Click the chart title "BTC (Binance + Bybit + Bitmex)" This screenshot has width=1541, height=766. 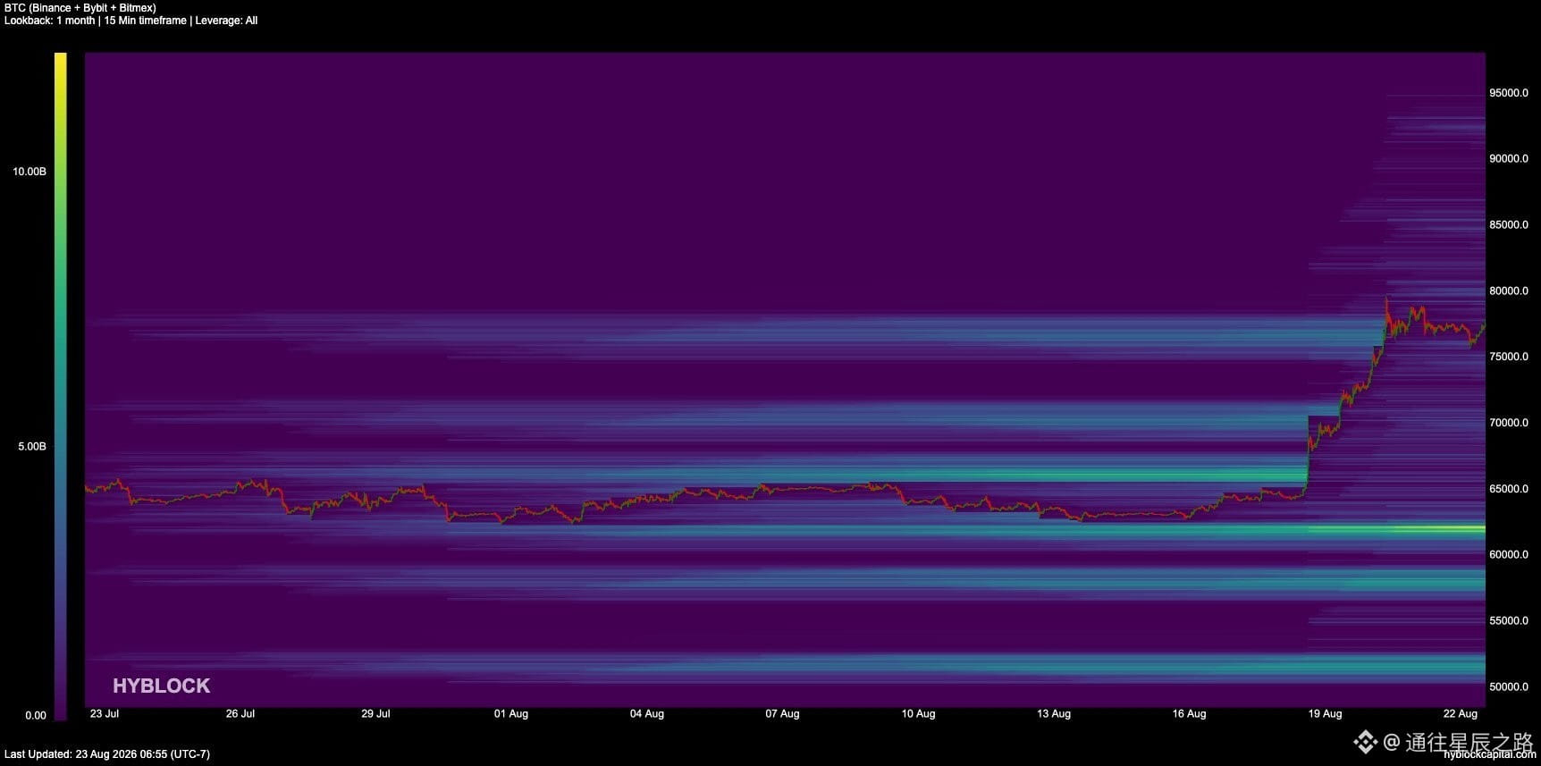pyautogui.click(x=80, y=8)
